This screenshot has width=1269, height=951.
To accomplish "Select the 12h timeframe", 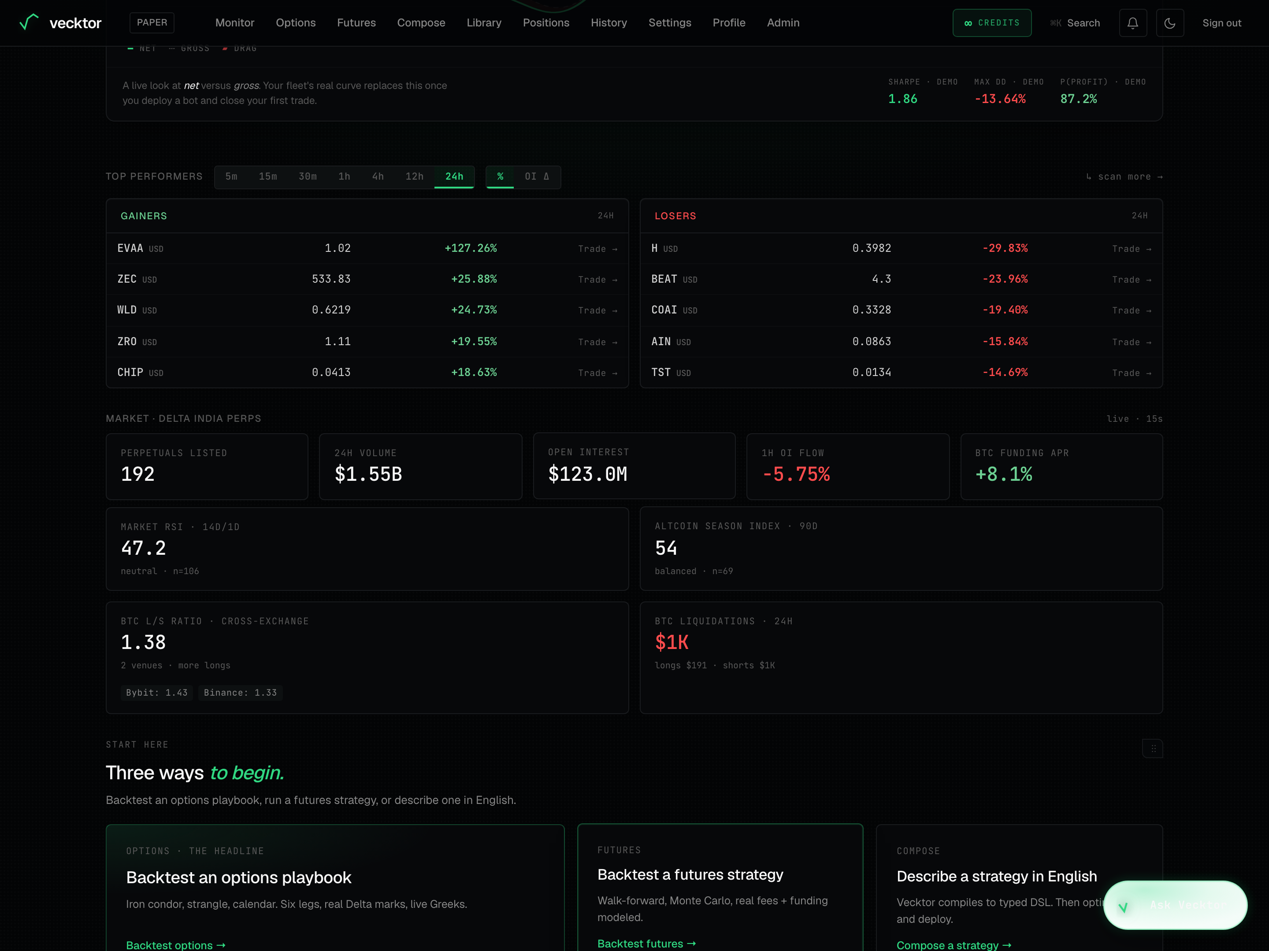I will click(414, 177).
